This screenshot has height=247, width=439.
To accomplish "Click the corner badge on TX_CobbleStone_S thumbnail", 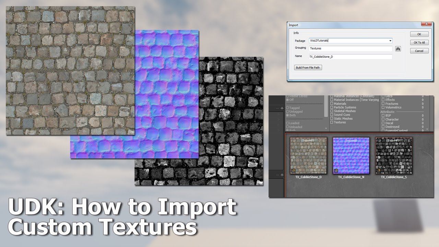I will (379, 170).
